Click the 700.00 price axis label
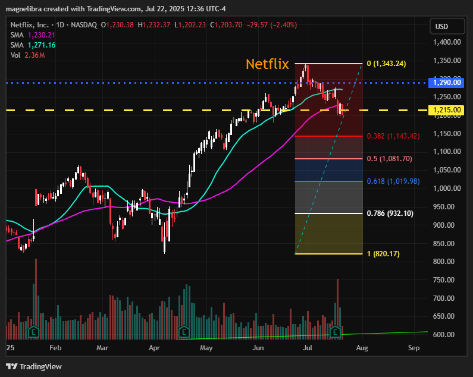Image resolution: width=473 pixels, height=377 pixels. click(444, 299)
